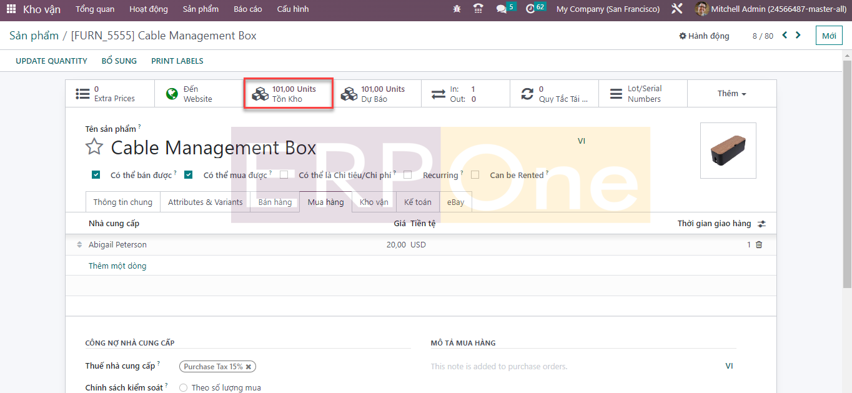Go to previous record arrow
Screen dimensions: 852x393
pos(785,36)
